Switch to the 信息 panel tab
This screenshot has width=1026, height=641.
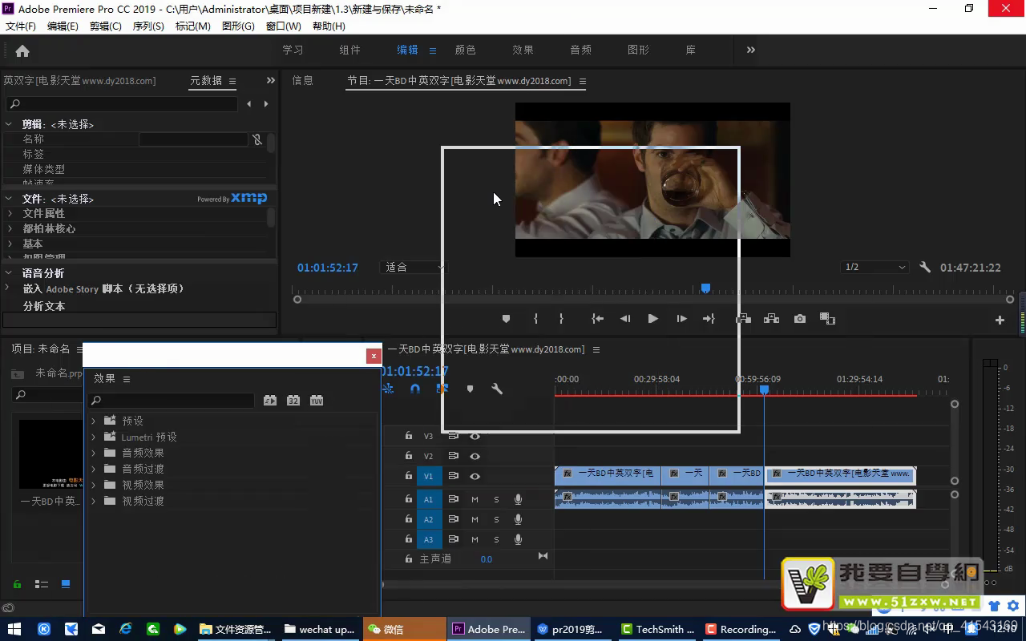pos(303,80)
